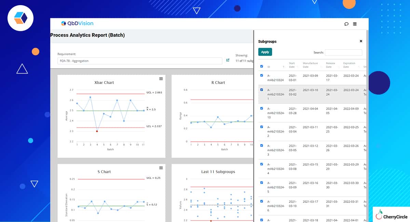This screenshot has width=410, height=222.
Task: Open the Xbar Chart options menu icon
Action: (161, 79)
